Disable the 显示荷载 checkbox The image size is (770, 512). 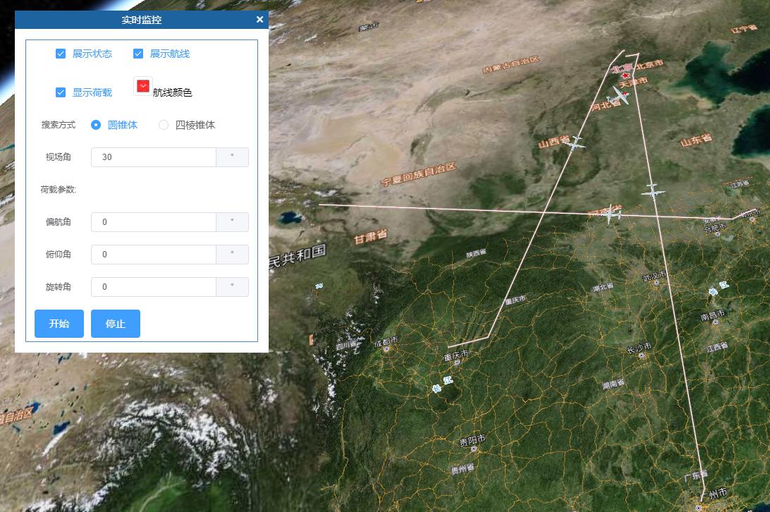tap(61, 92)
